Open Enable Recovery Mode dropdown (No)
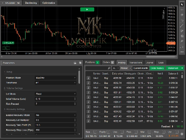Viewport: 186px width, 140px height. coord(55,115)
